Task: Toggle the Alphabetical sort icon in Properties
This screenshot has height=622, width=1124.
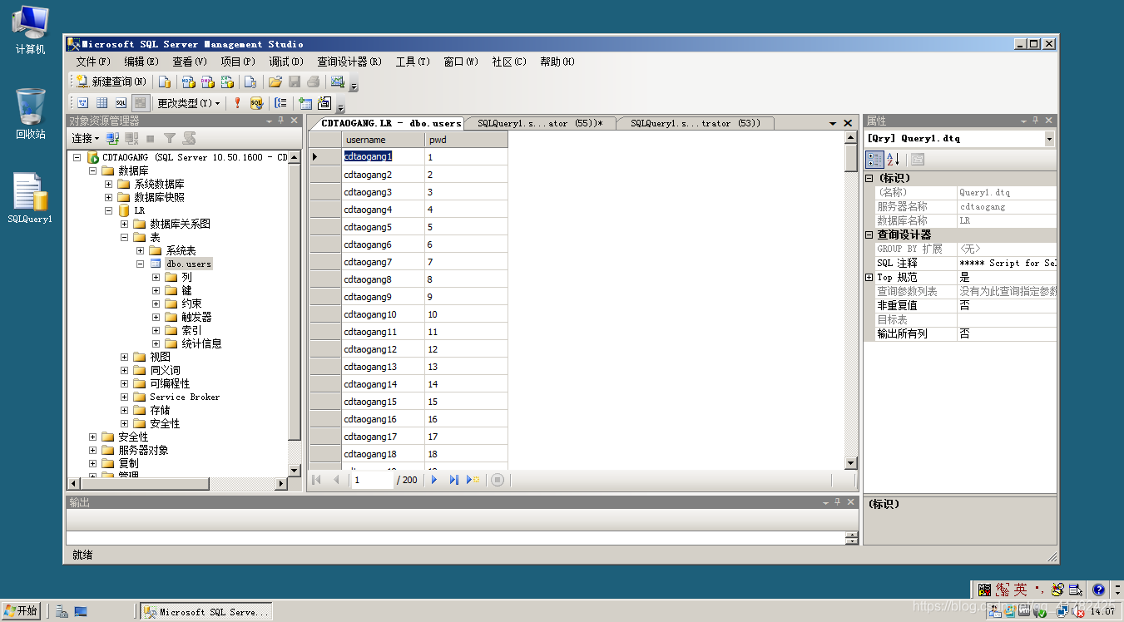Action: tap(893, 160)
